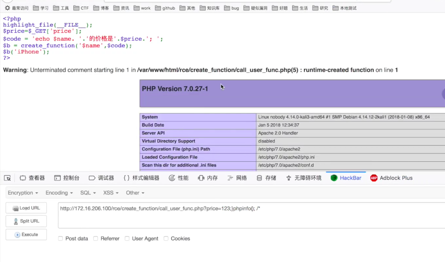
Task: Open the 存储 storage tab
Action: pyautogui.click(x=266, y=178)
